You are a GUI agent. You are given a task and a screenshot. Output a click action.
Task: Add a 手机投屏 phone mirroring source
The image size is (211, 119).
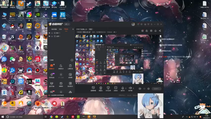[108, 89]
